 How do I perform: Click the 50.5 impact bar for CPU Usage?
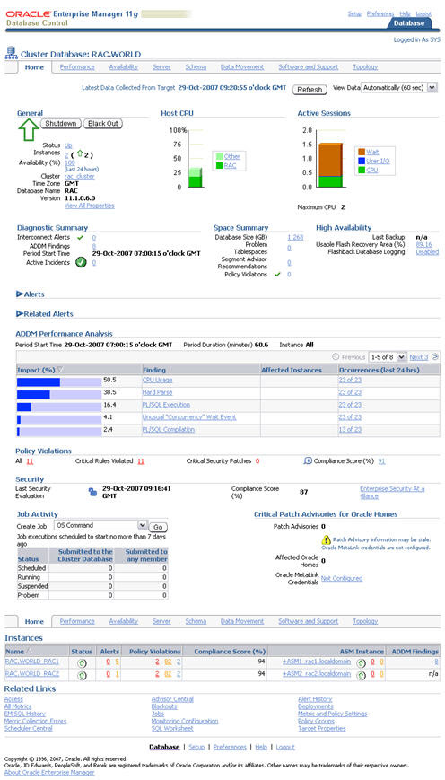coord(58,382)
